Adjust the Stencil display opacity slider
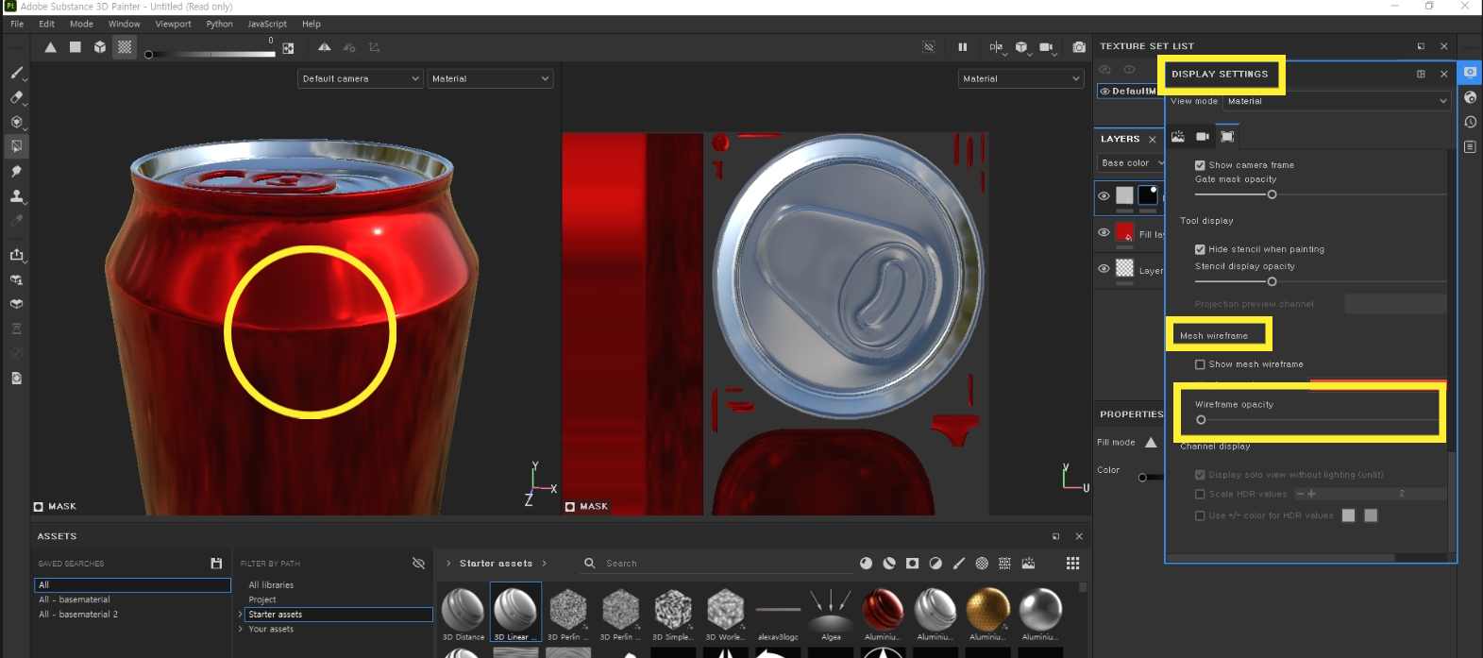 tap(1272, 281)
